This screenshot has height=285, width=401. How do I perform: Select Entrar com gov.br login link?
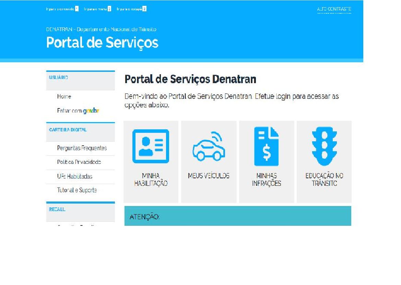tap(78, 111)
